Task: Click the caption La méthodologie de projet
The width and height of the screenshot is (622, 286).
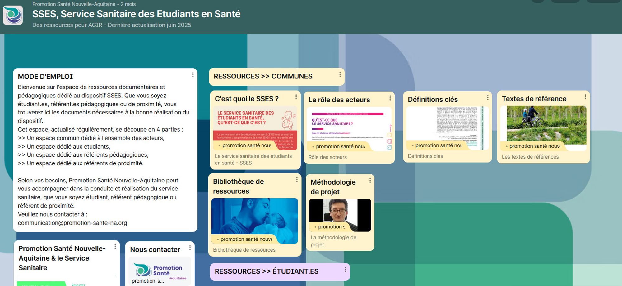Action: (x=333, y=241)
